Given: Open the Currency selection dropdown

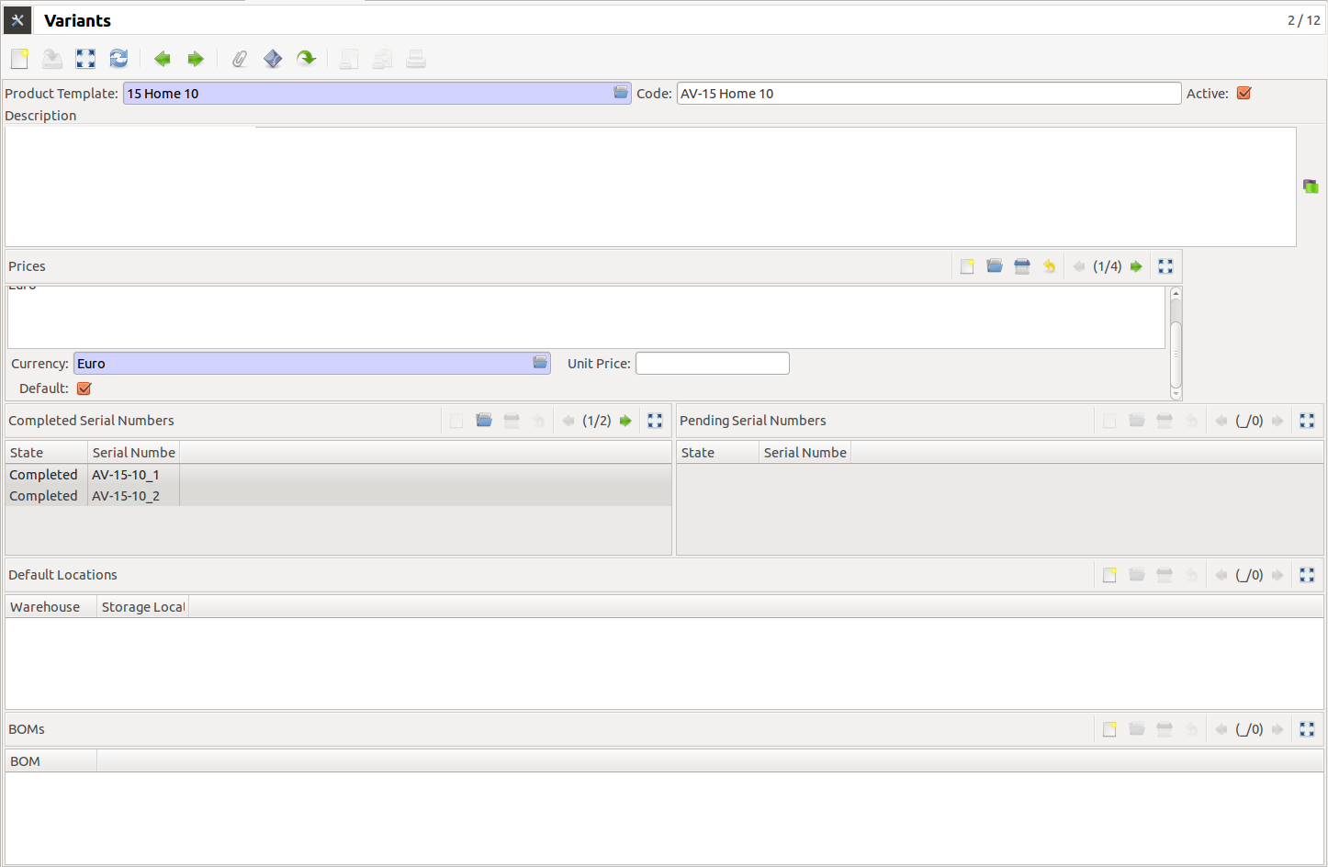Looking at the screenshot, I should pos(539,362).
